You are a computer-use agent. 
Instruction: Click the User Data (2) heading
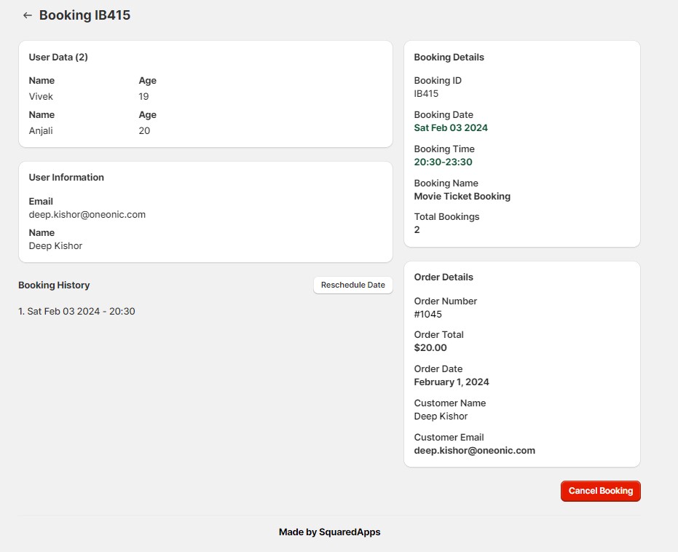(x=58, y=58)
